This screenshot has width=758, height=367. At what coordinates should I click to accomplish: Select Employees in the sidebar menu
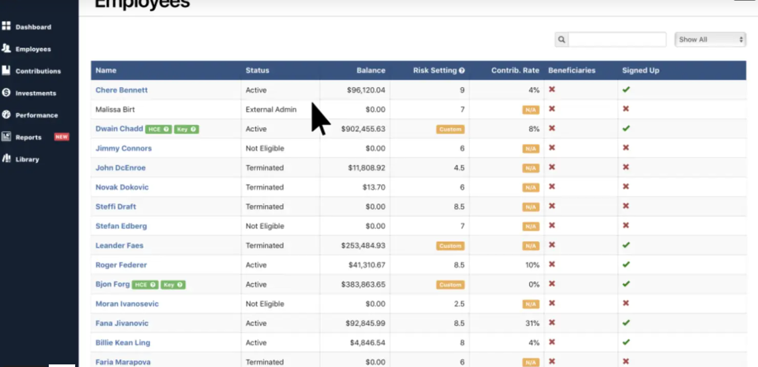coord(33,49)
